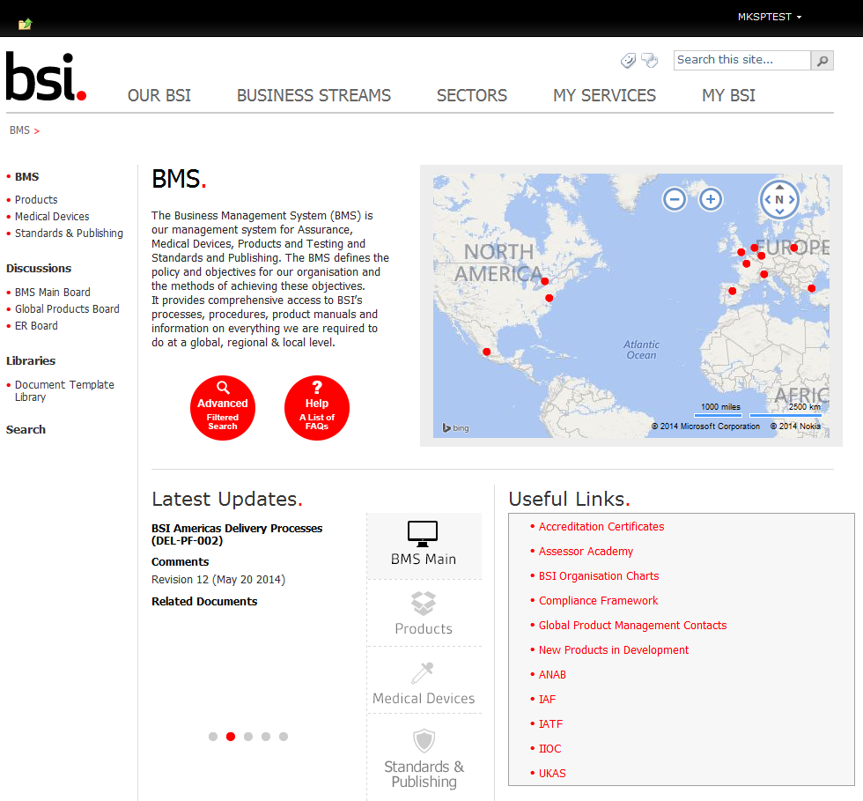Zoom out the map with minus icon
This screenshot has height=801, width=863.
(x=675, y=199)
